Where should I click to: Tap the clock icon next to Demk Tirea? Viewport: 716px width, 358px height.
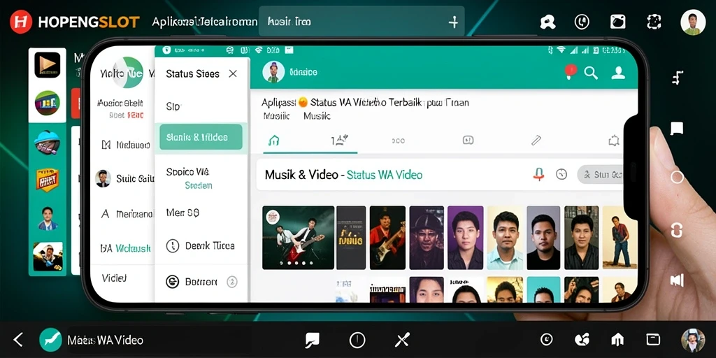click(173, 245)
